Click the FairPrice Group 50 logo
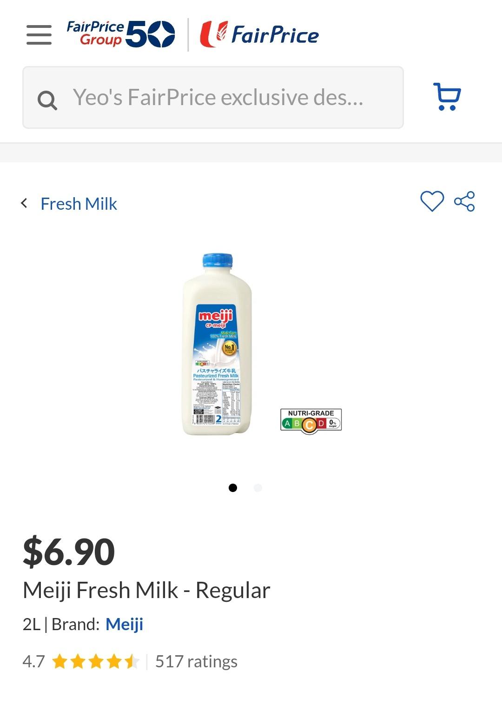 (120, 34)
